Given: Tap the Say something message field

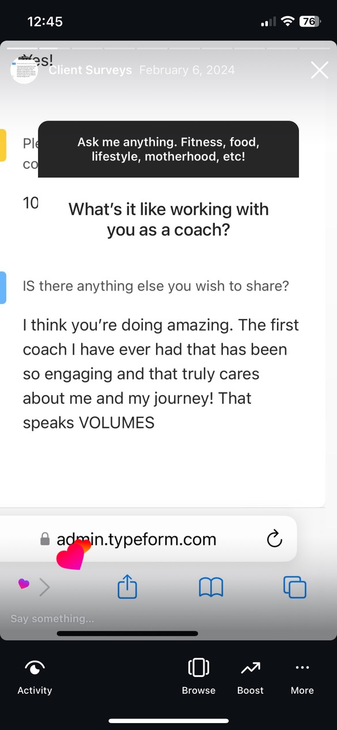Looking at the screenshot, I should pyautogui.click(x=52, y=619).
